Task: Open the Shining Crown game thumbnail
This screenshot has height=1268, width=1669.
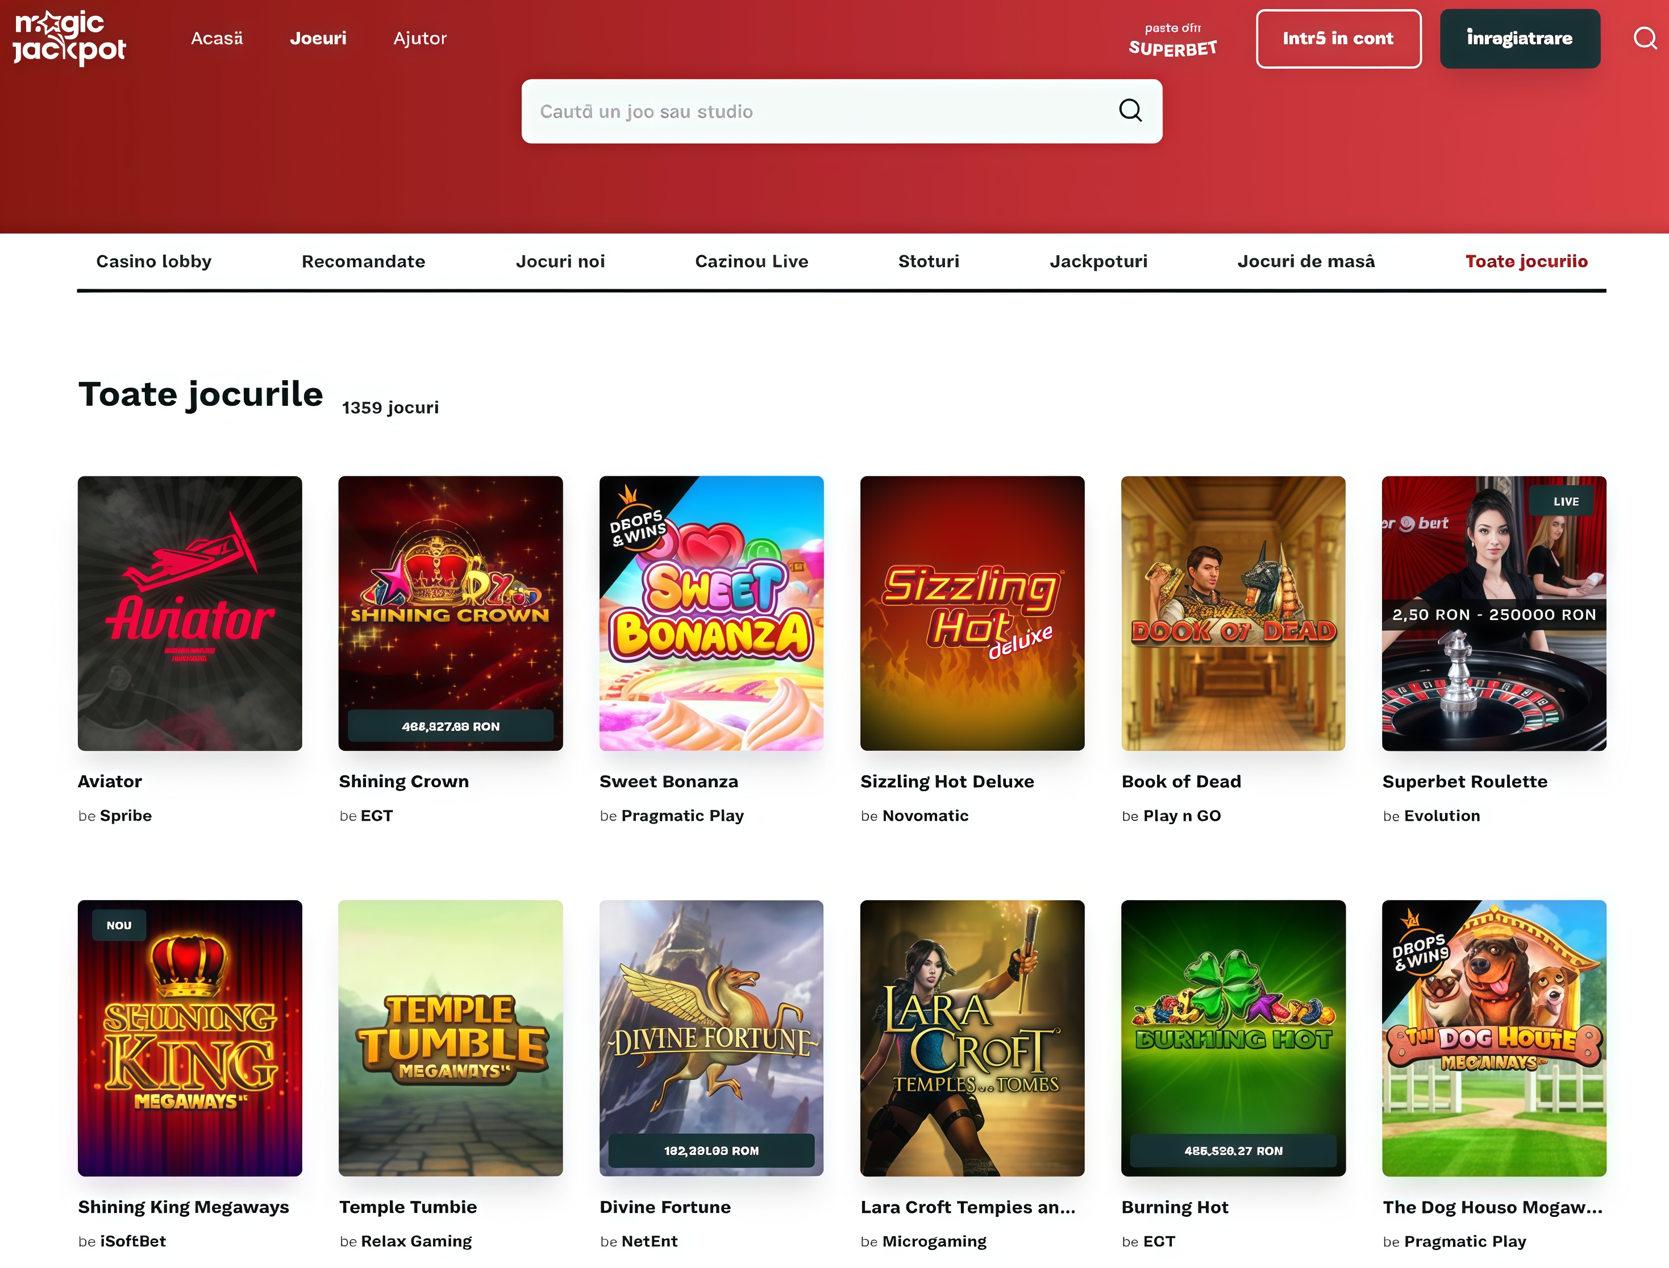Action: point(451,613)
